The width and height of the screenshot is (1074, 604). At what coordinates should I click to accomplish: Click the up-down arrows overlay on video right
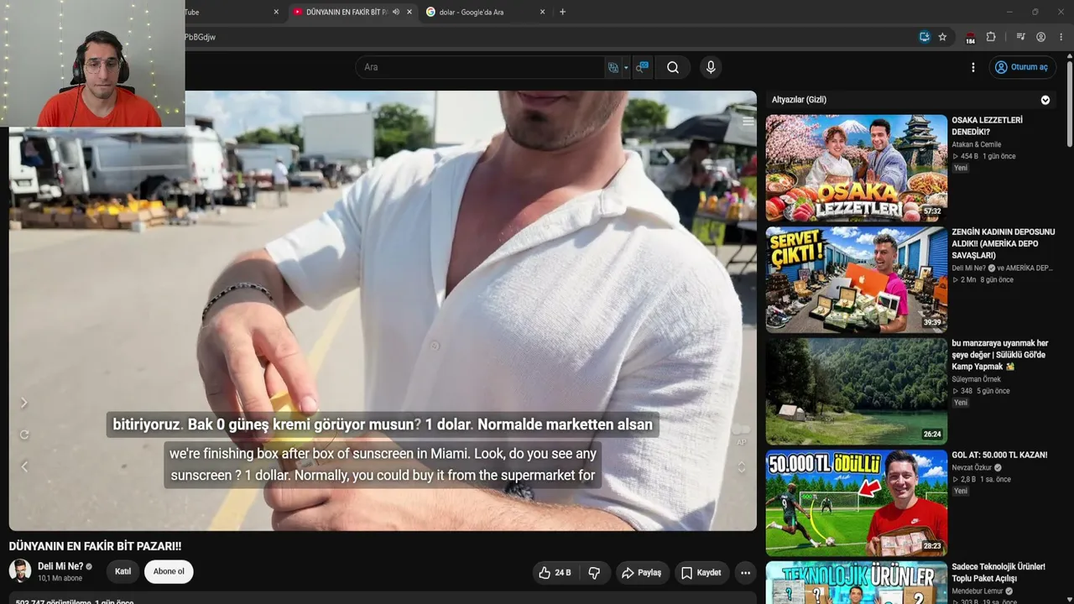pos(741,467)
